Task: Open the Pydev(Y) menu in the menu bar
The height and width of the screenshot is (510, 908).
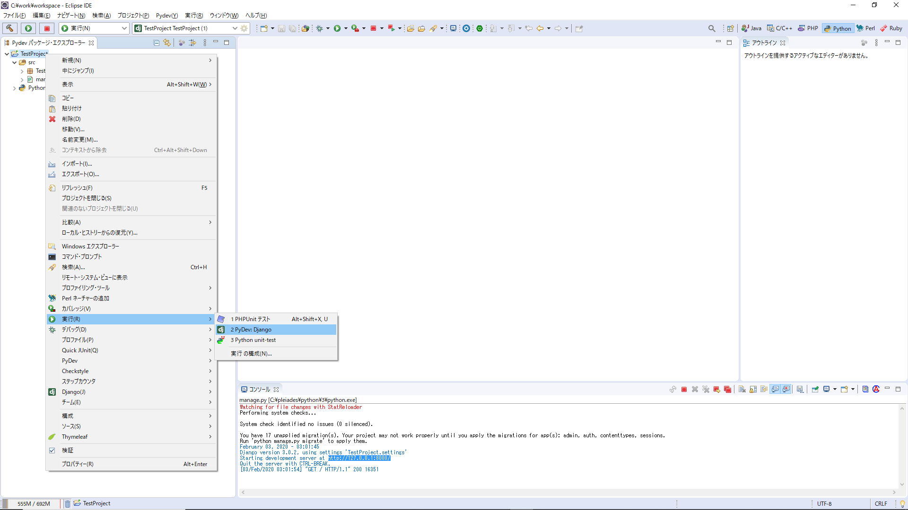Action: (166, 15)
